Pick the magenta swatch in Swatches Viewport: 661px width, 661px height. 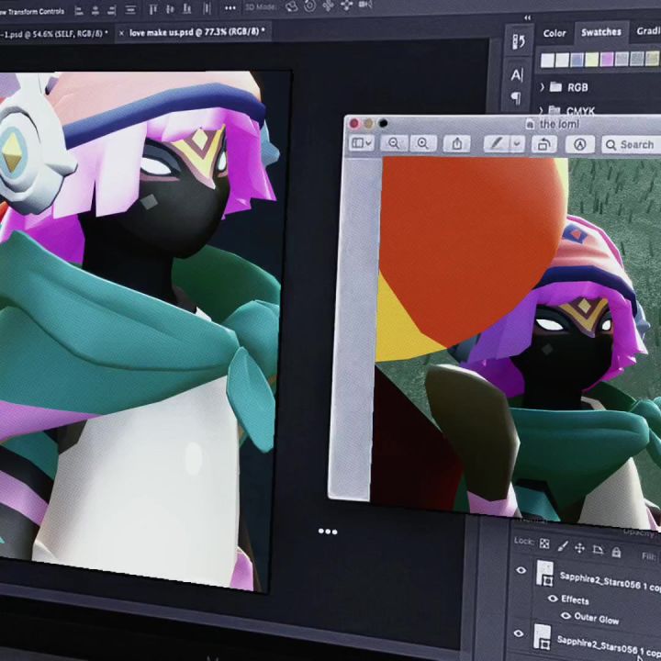(x=607, y=59)
